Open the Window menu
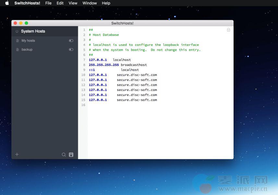Image resolution: width=278 pixels, height=195 pixels. [x=90, y=3]
